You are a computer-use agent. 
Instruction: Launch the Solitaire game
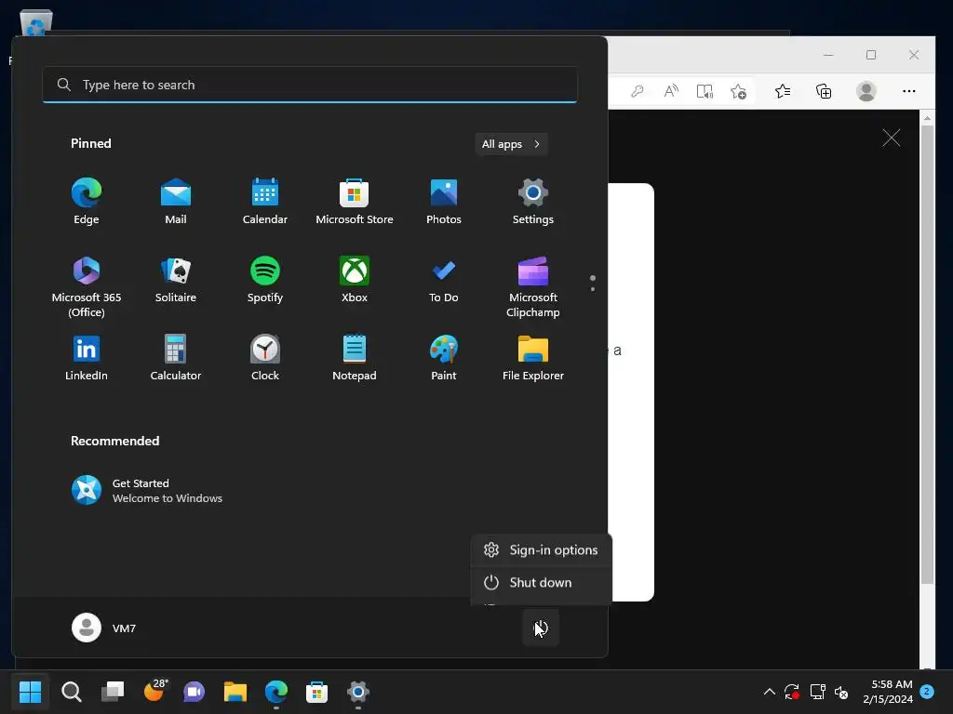(176, 280)
